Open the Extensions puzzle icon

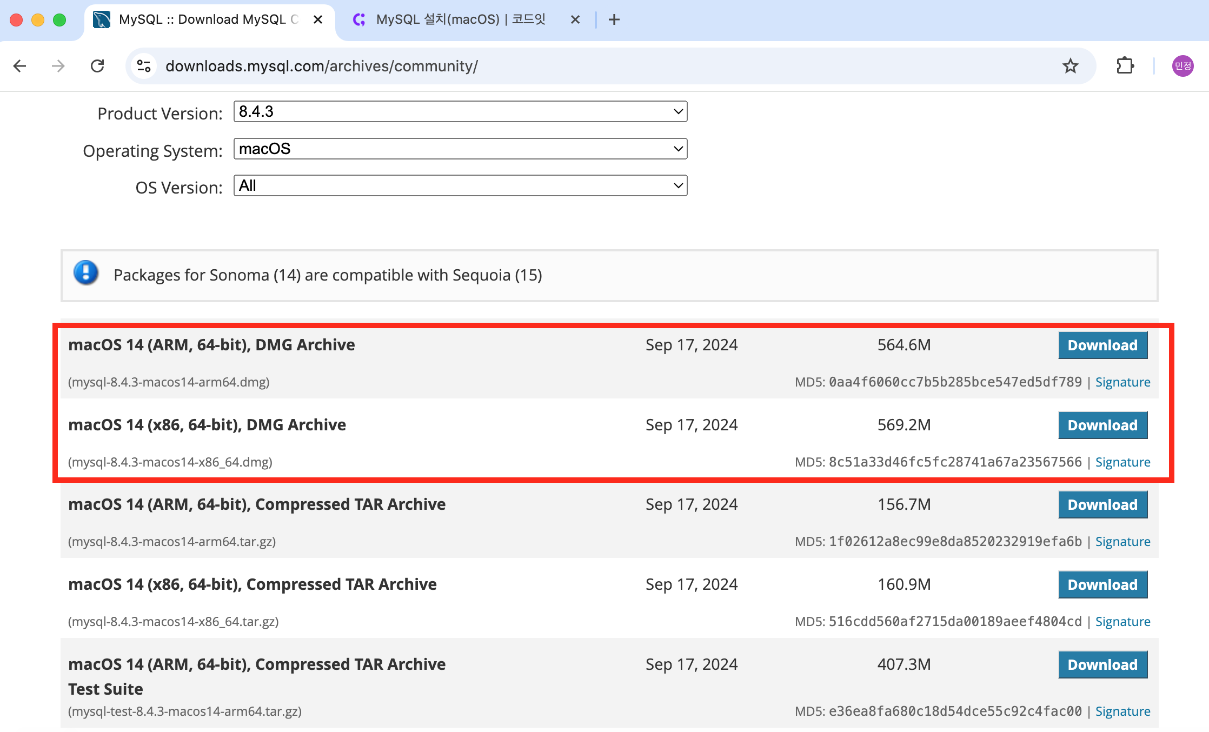1125,66
